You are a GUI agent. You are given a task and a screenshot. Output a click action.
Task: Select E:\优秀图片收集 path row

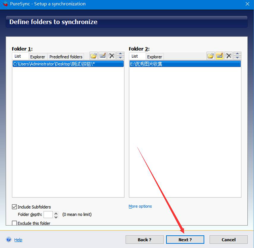pyautogui.click(x=185, y=64)
